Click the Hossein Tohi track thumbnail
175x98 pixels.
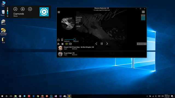pyautogui.click(x=60, y=48)
